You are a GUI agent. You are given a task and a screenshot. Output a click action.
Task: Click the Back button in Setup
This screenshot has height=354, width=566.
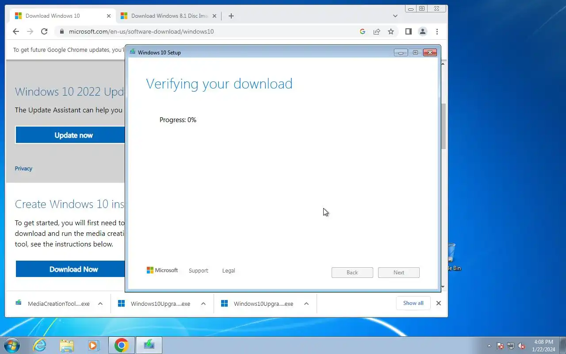point(352,272)
